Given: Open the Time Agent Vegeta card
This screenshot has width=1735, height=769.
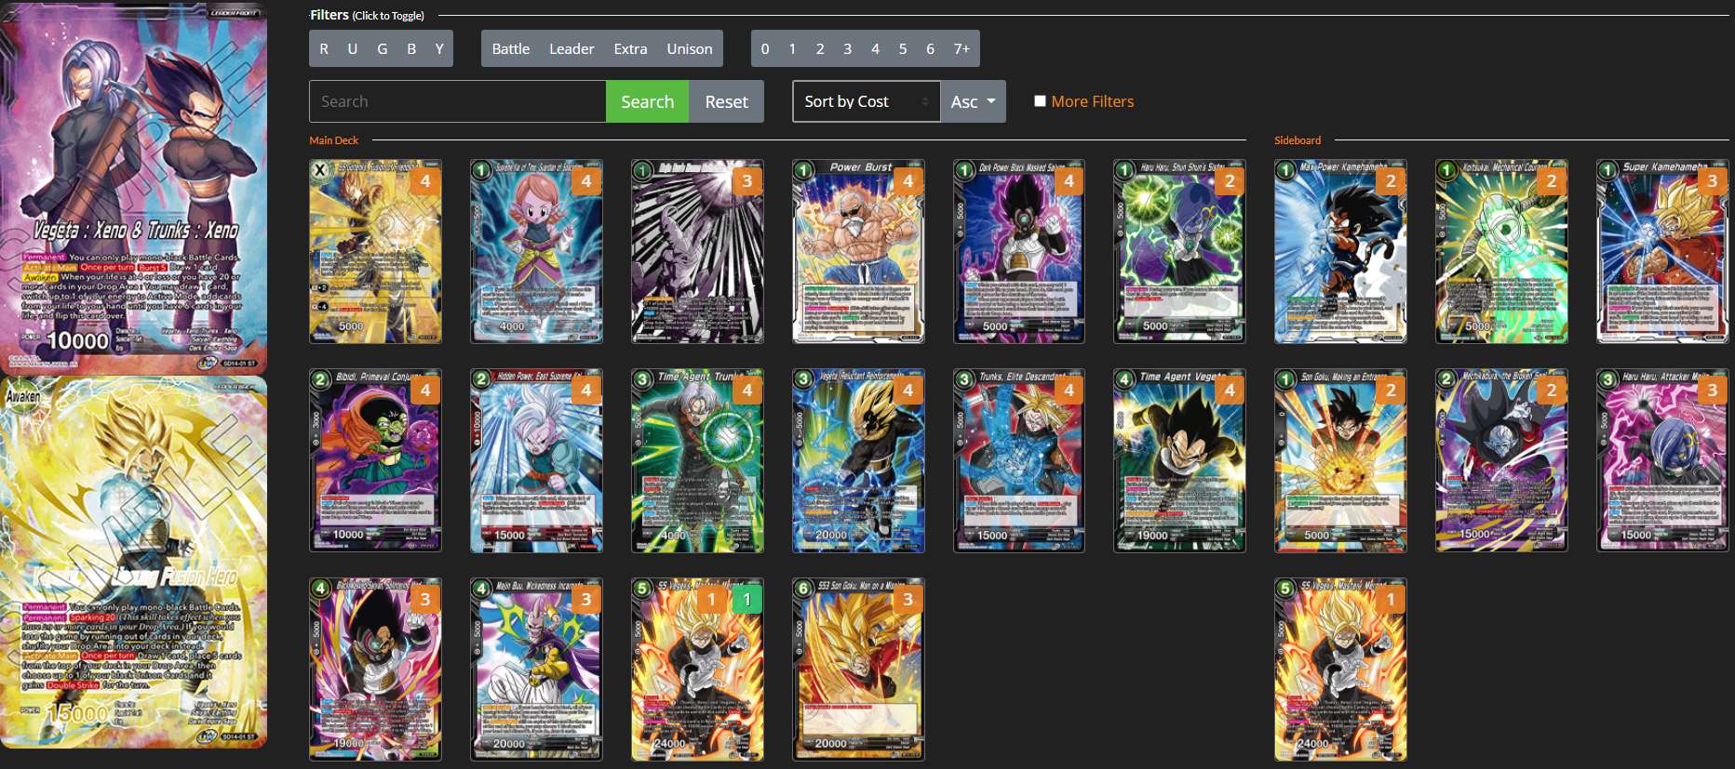Looking at the screenshot, I should [1179, 460].
